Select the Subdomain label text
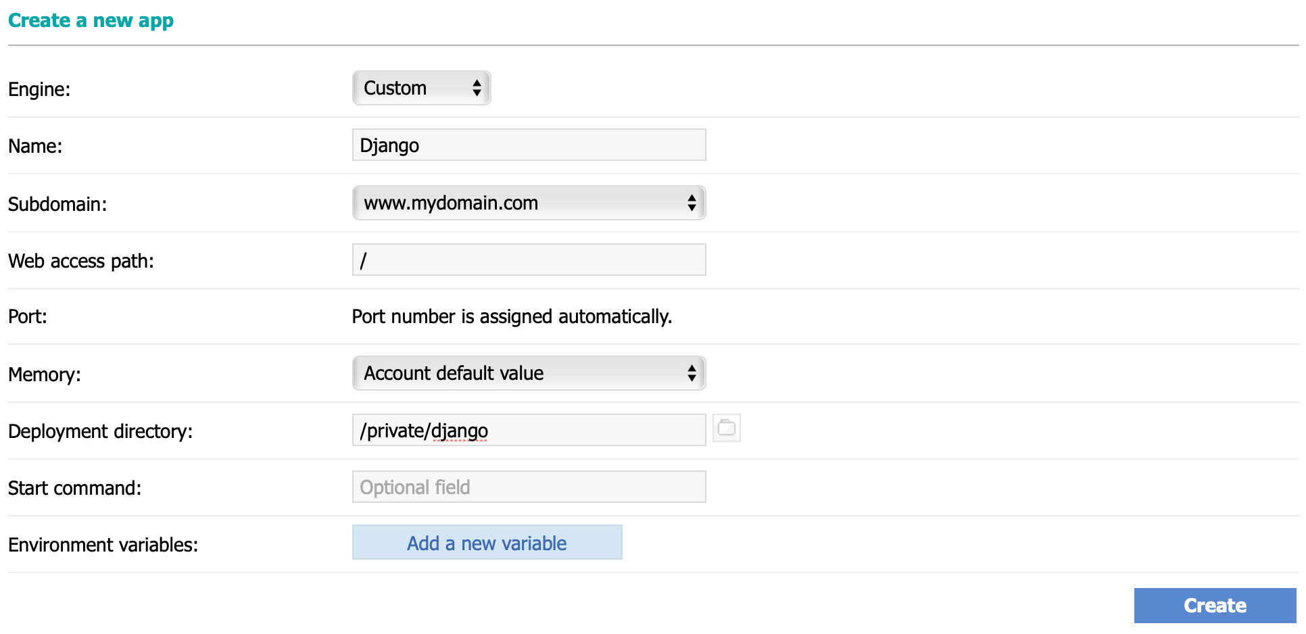This screenshot has height=634, width=1306. (57, 204)
